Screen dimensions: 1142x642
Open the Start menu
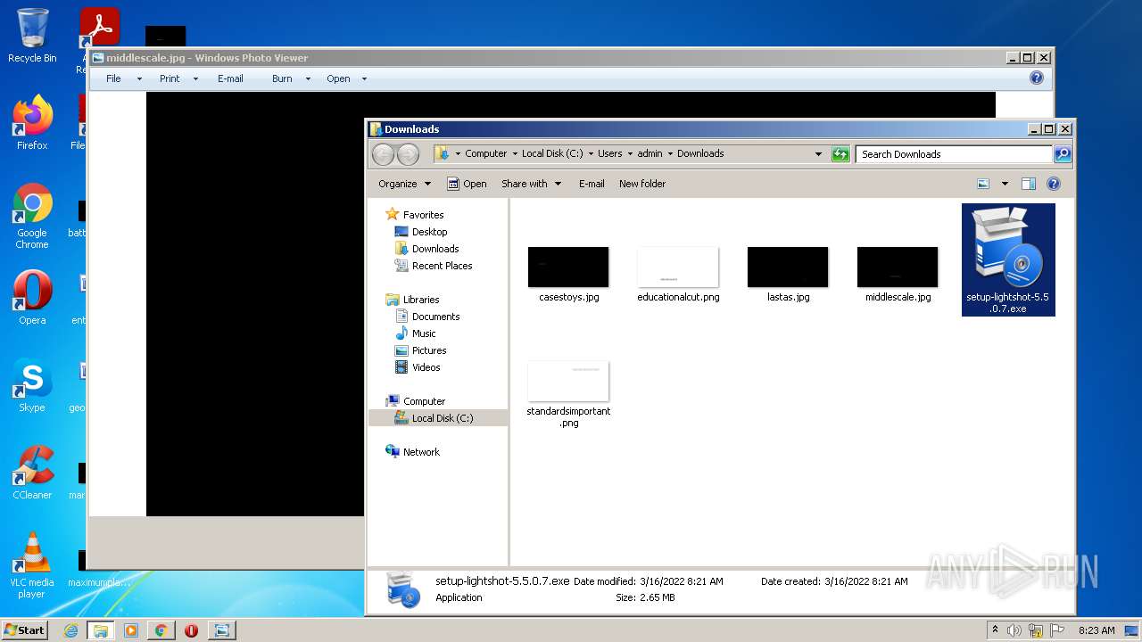tap(24, 630)
